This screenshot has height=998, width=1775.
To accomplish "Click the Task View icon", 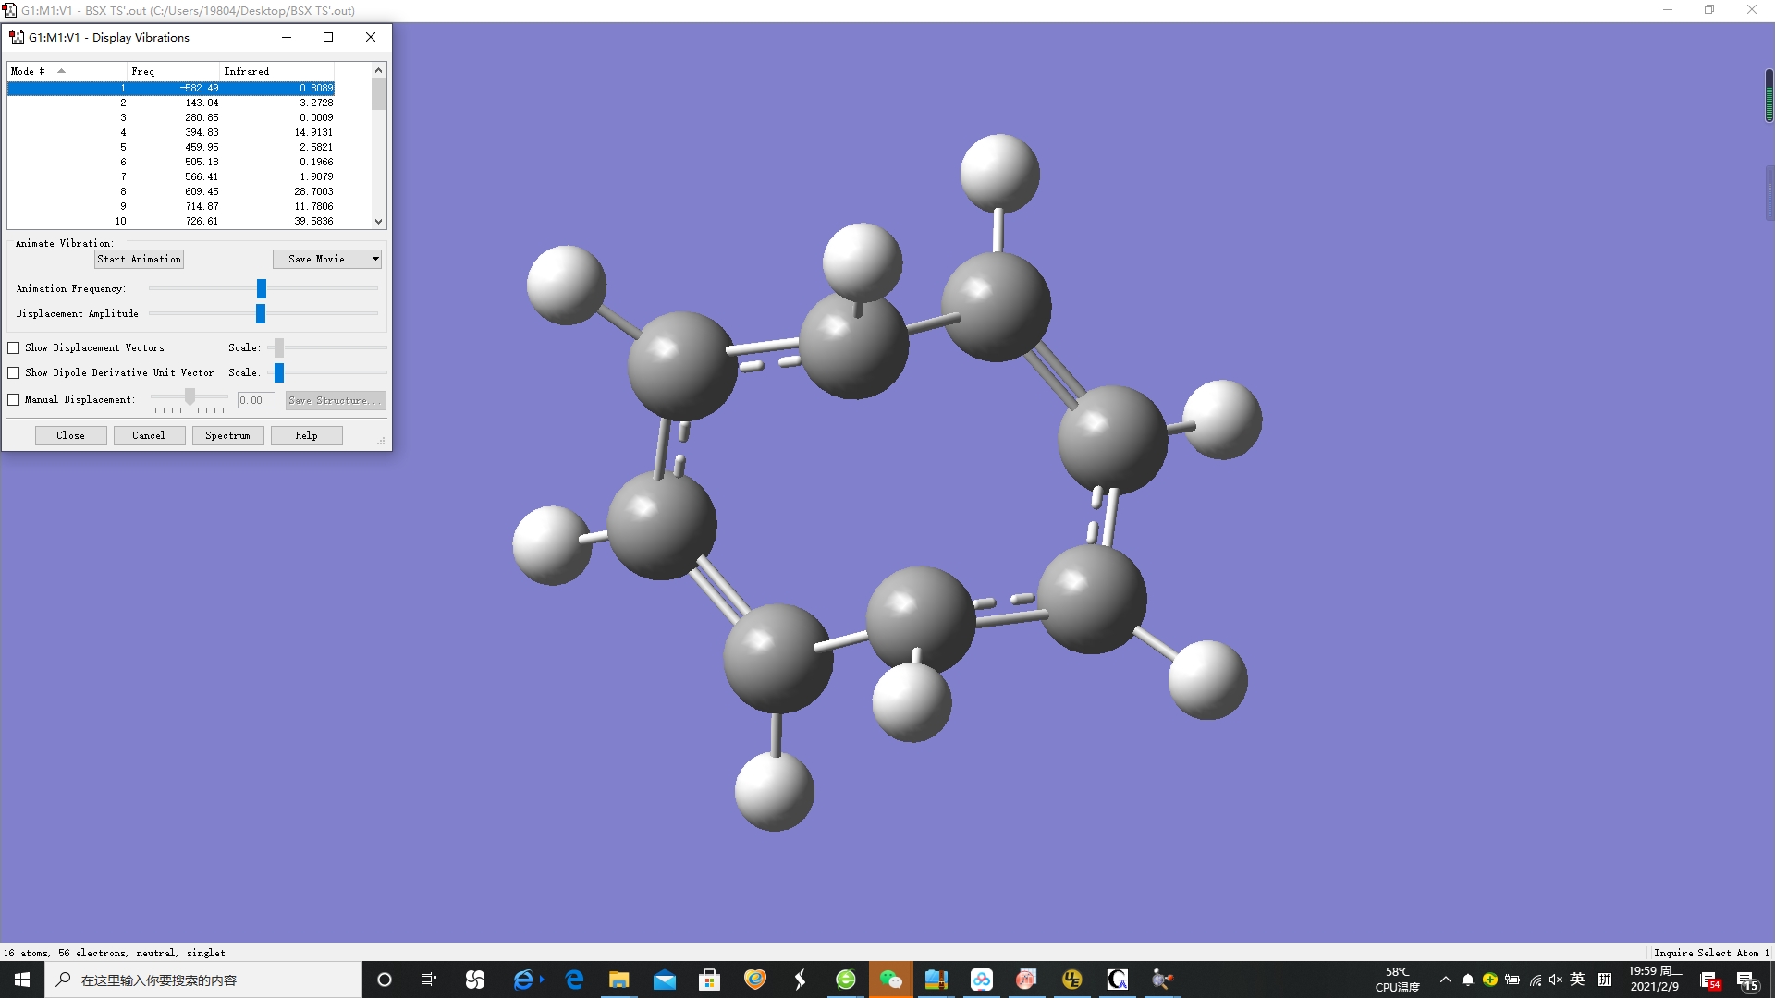I will click(428, 980).
